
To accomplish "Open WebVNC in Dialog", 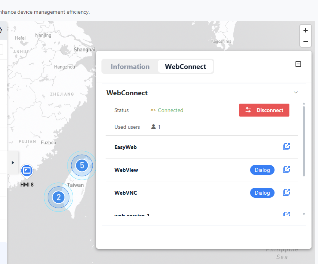I will (262, 193).
